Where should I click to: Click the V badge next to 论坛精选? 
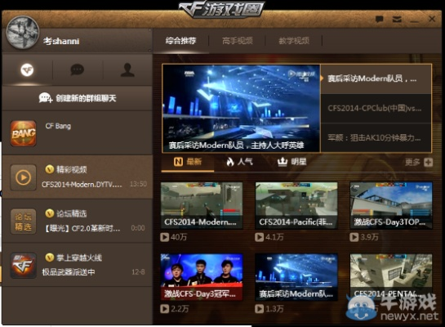point(49,213)
